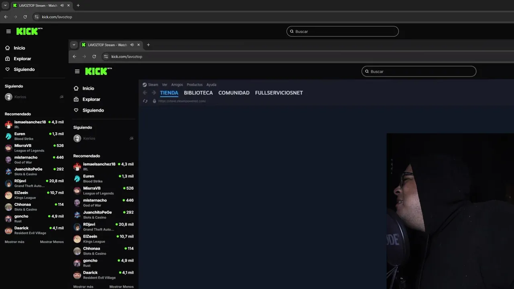Click the address bar inside the streamed browser
Viewport: 514px width, 289px height.
pyautogui.click(x=127, y=57)
